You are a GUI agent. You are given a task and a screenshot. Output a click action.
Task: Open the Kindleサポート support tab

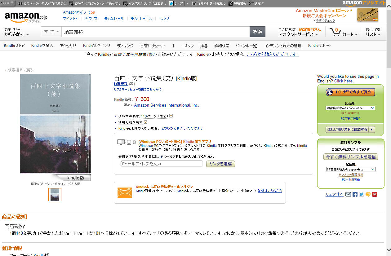pyautogui.click(x=320, y=46)
